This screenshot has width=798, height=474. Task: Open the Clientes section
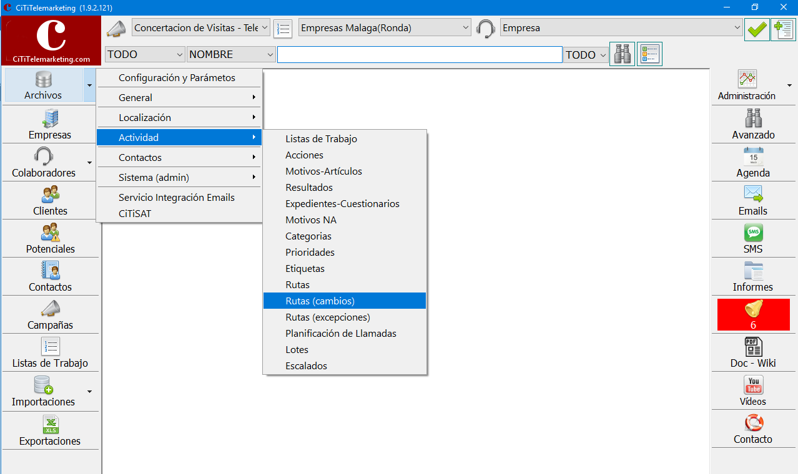coord(50,201)
